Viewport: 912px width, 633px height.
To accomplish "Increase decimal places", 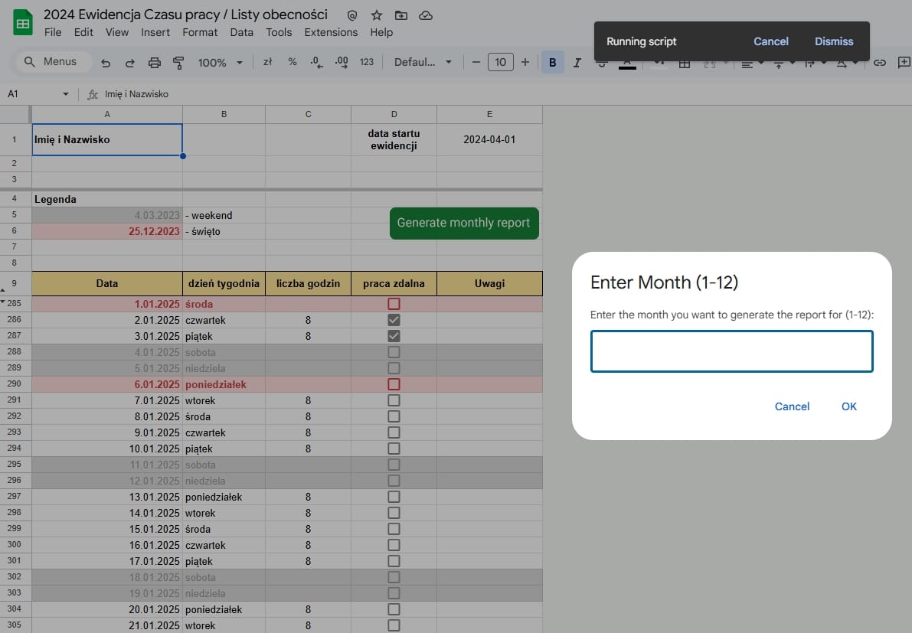I will (342, 61).
